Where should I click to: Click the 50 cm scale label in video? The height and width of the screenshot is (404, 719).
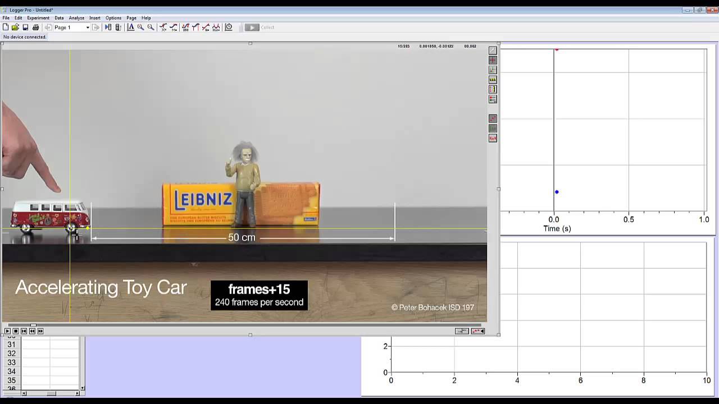[x=242, y=238]
